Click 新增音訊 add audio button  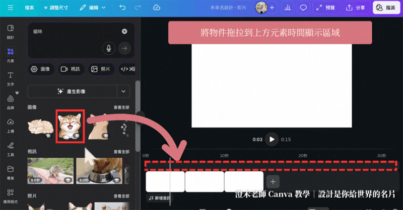160,198
